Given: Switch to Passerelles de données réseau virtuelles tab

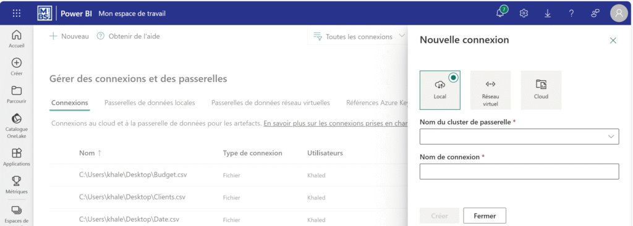Looking at the screenshot, I should (x=271, y=103).
